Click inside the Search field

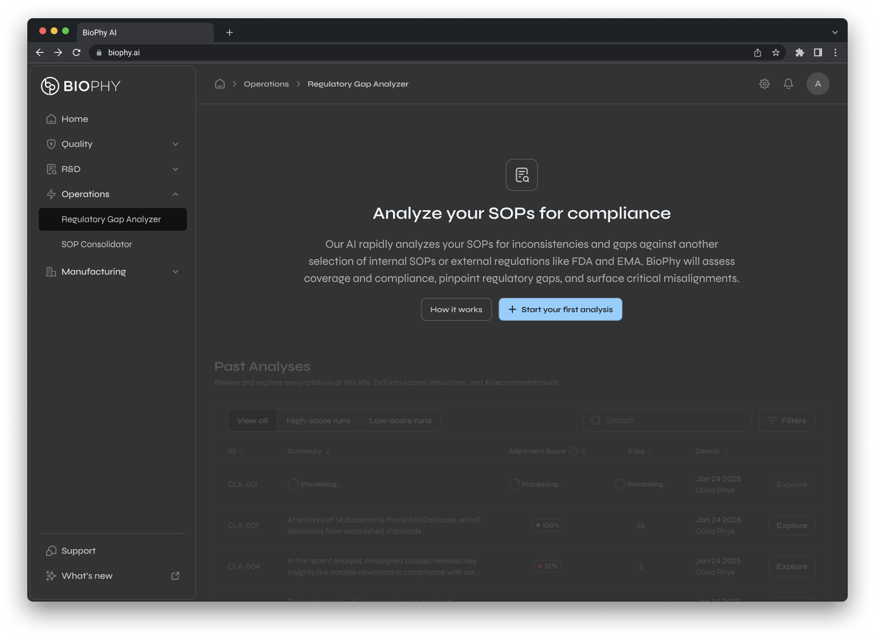[667, 420]
